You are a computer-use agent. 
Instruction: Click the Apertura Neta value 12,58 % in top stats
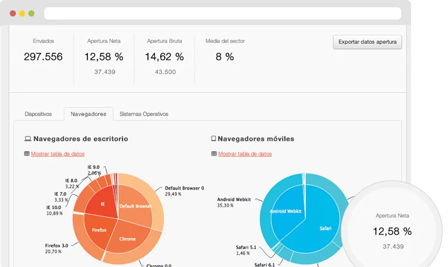[104, 57]
